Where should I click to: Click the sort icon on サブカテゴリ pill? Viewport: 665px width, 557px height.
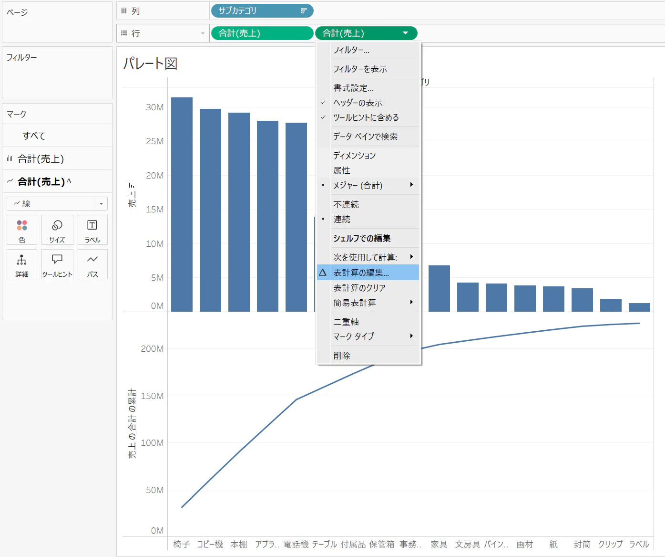click(304, 11)
